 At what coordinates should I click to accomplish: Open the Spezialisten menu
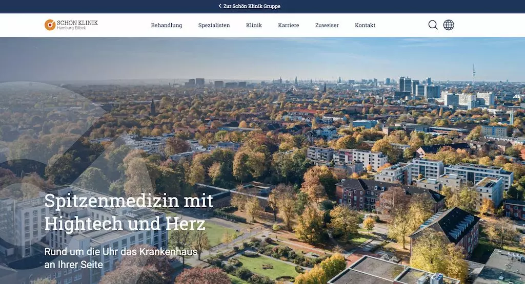pyautogui.click(x=214, y=25)
